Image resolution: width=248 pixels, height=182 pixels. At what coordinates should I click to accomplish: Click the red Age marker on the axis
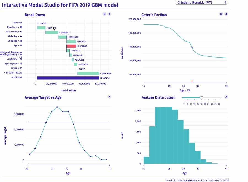pyautogui.click(x=192, y=81)
